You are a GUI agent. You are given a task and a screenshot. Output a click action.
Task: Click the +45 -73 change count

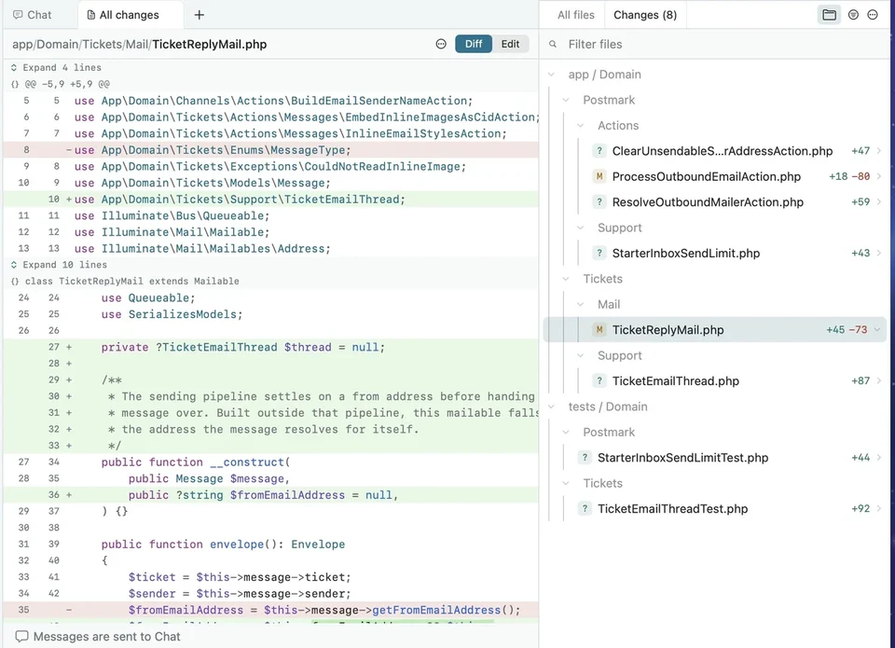pyautogui.click(x=847, y=330)
